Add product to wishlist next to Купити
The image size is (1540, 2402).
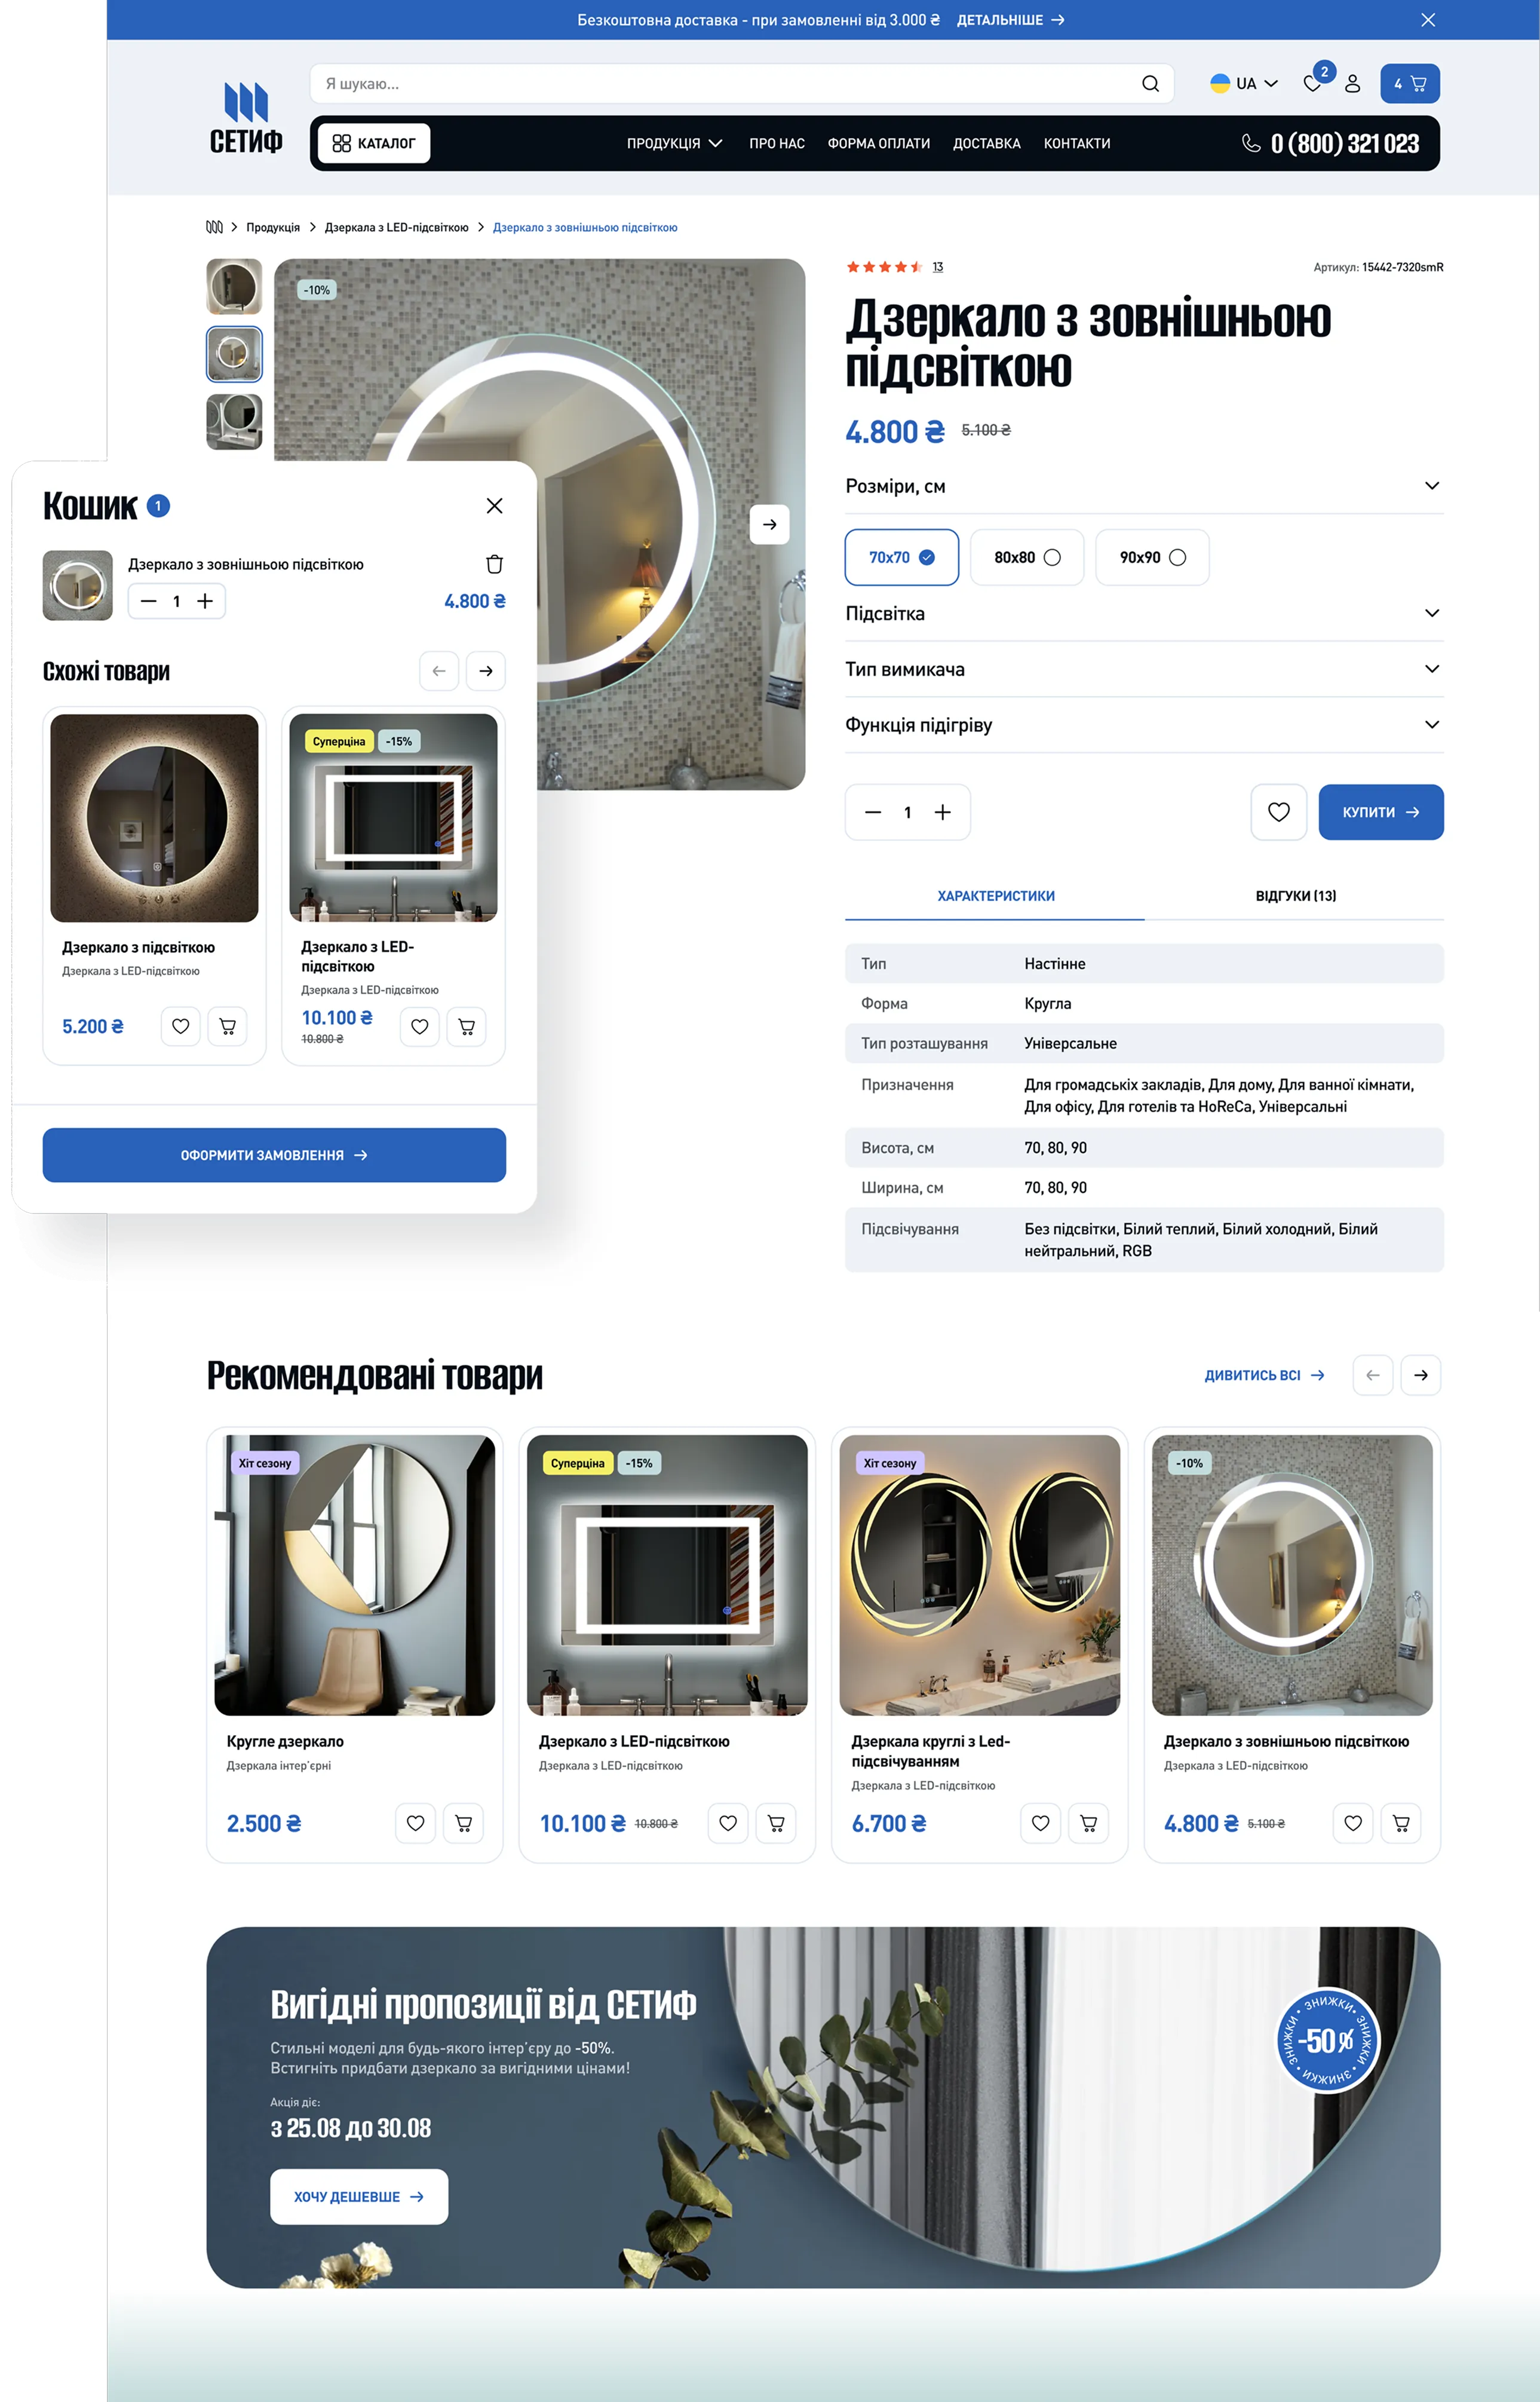point(1279,812)
